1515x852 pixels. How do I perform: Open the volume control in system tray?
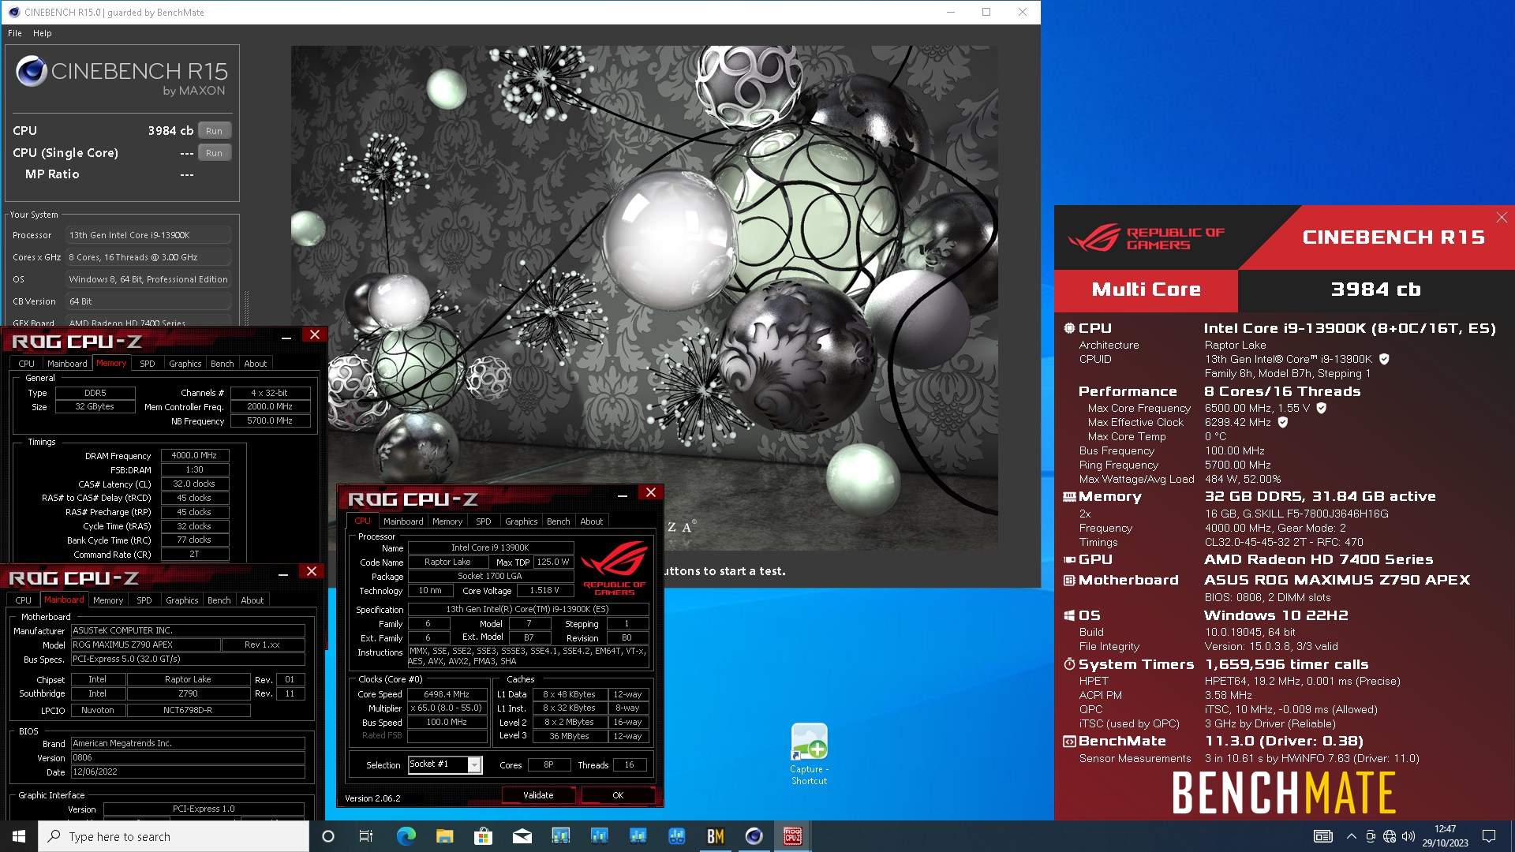pos(1408,836)
